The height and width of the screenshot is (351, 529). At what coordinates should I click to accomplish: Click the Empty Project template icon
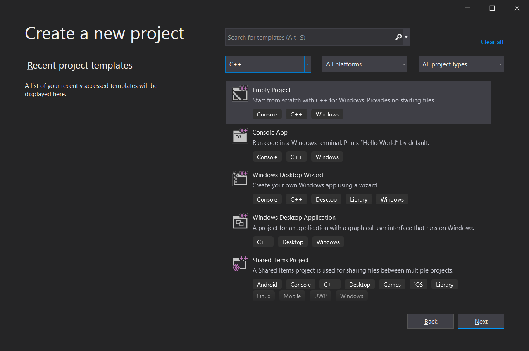click(240, 94)
